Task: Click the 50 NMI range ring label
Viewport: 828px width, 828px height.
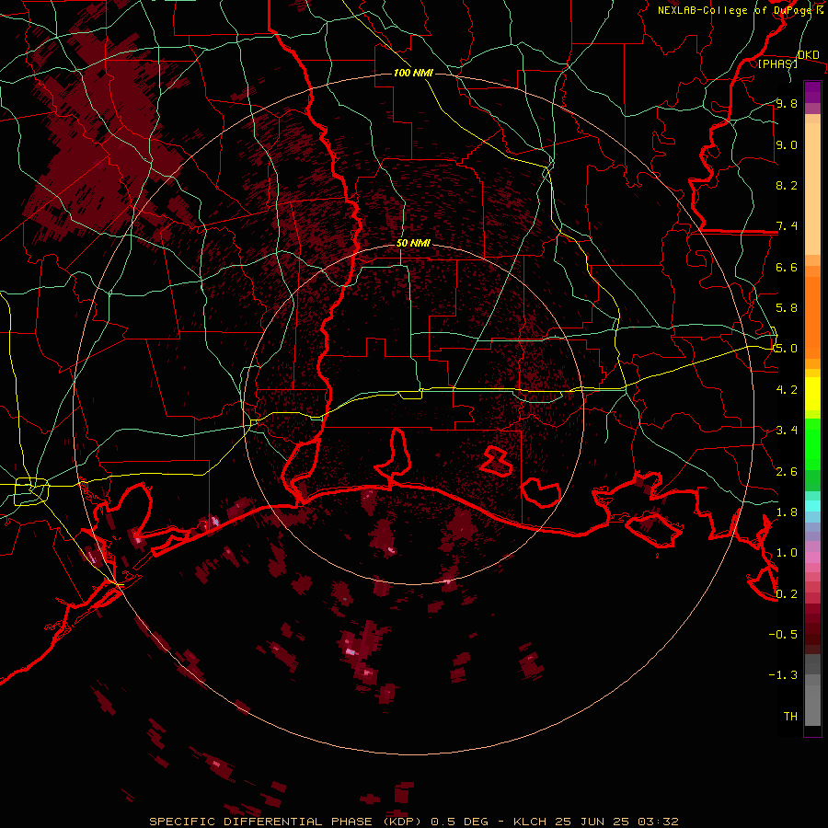Action: [413, 243]
